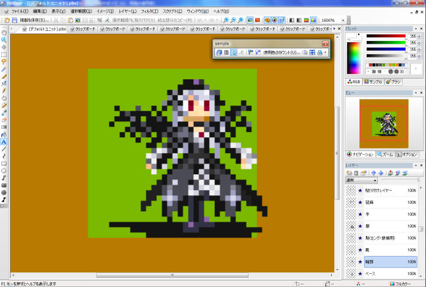Toggle visibility star of 靴 layer
This screenshot has width=426, height=287.
click(x=360, y=250)
